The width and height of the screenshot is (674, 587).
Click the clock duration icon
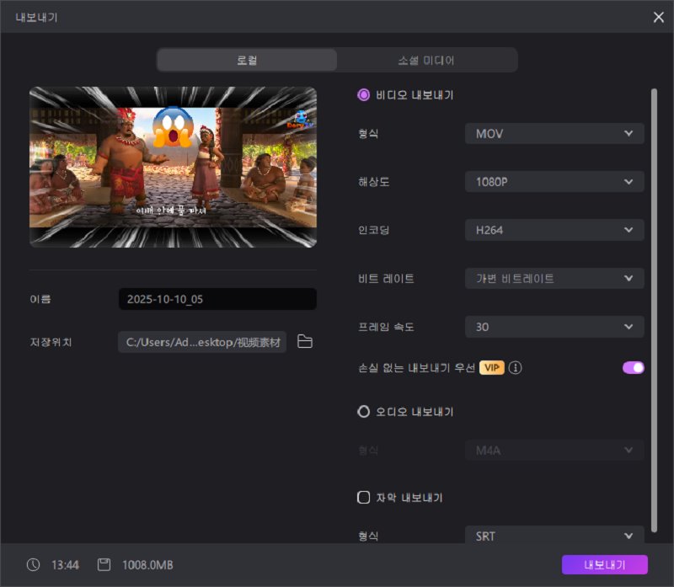click(x=33, y=565)
